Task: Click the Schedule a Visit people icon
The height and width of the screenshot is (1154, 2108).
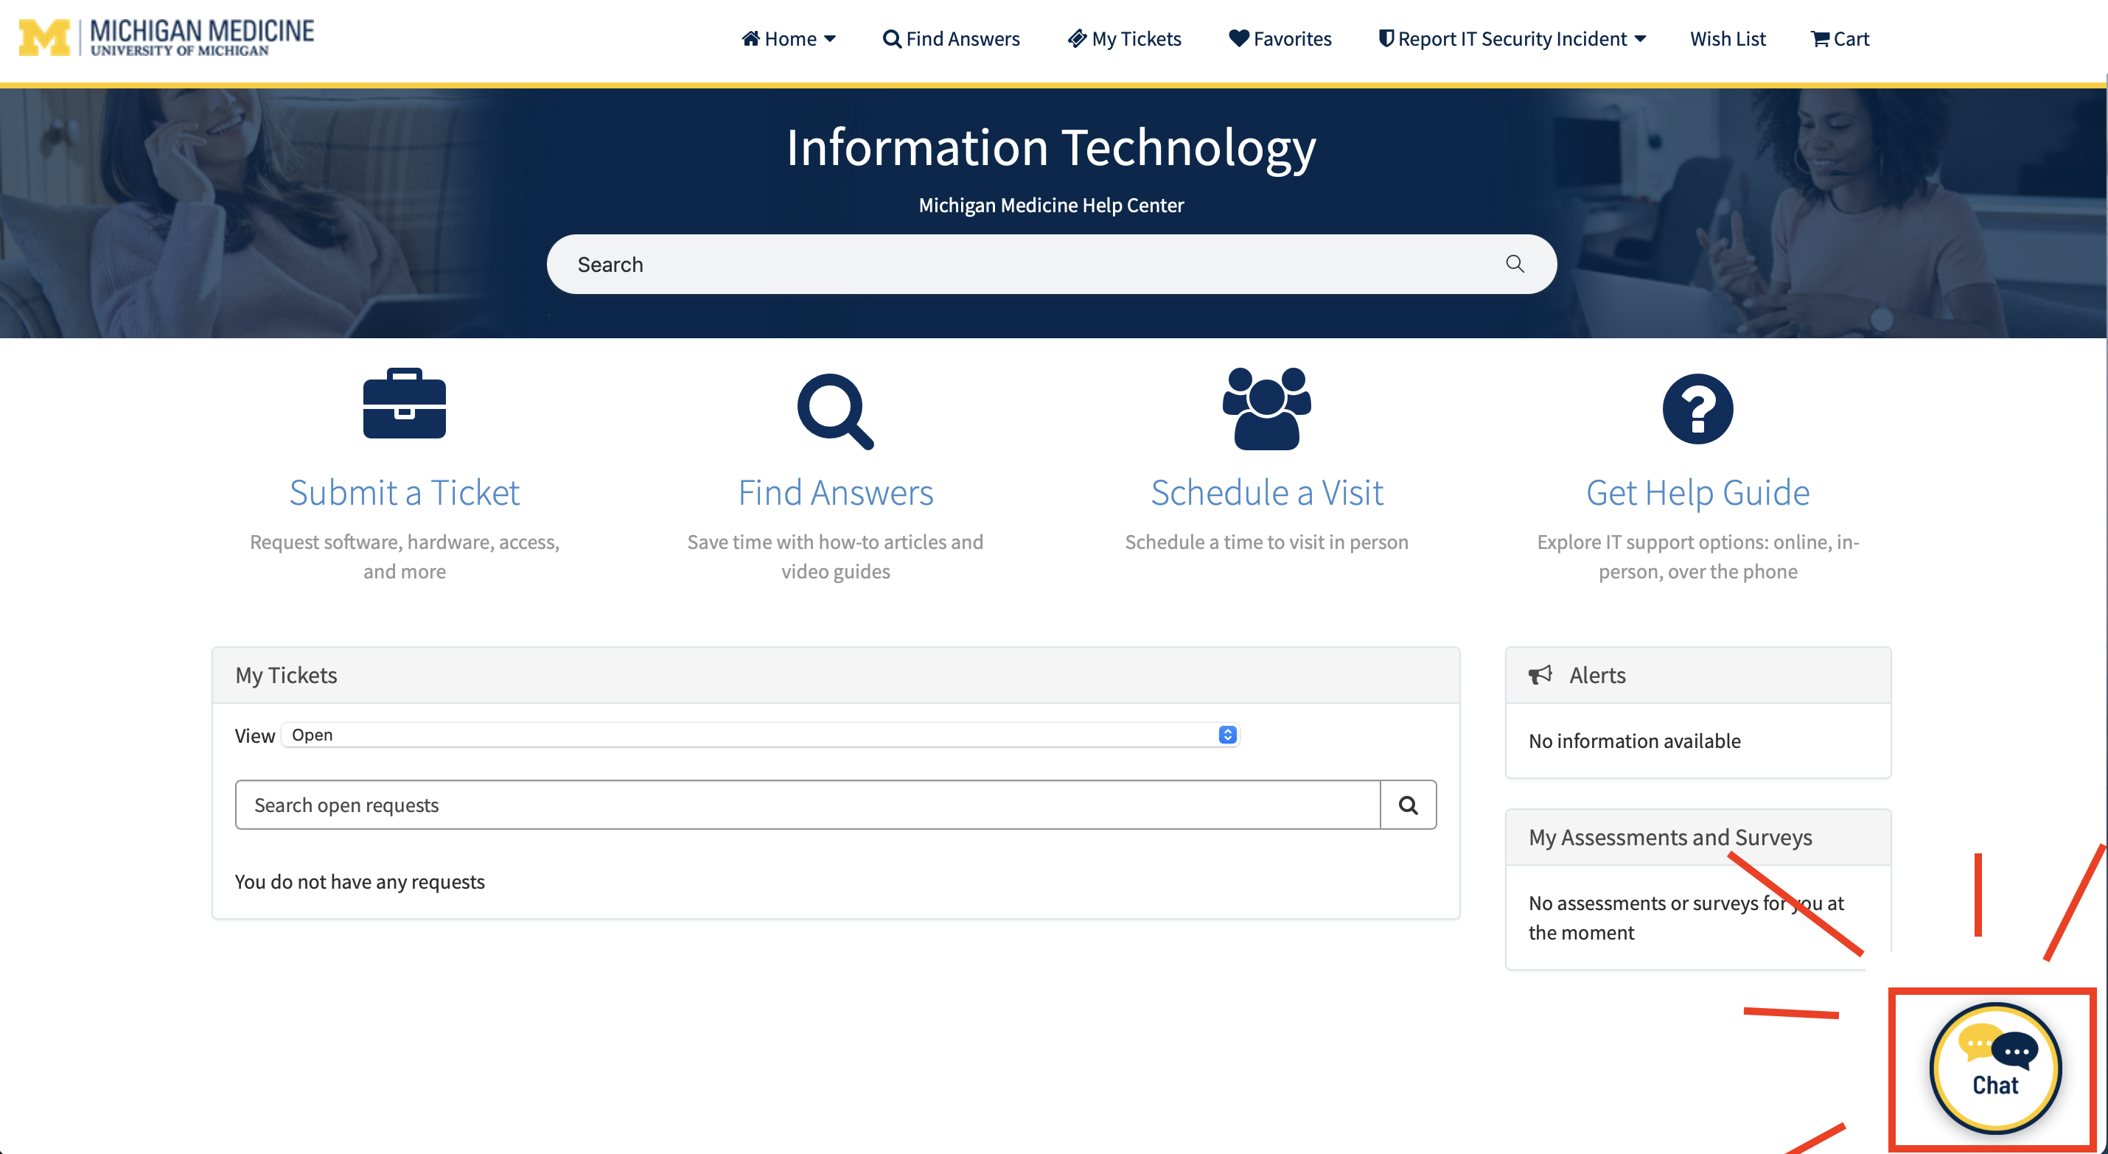Action: [x=1266, y=409]
